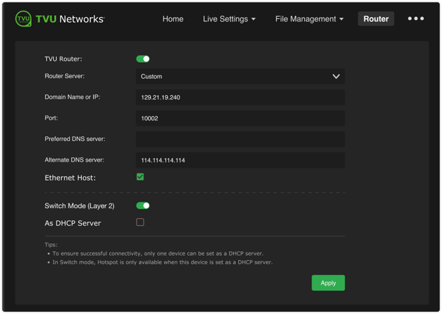Click the 'Domain Name or IP:' label

pyautogui.click(x=73, y=97)
